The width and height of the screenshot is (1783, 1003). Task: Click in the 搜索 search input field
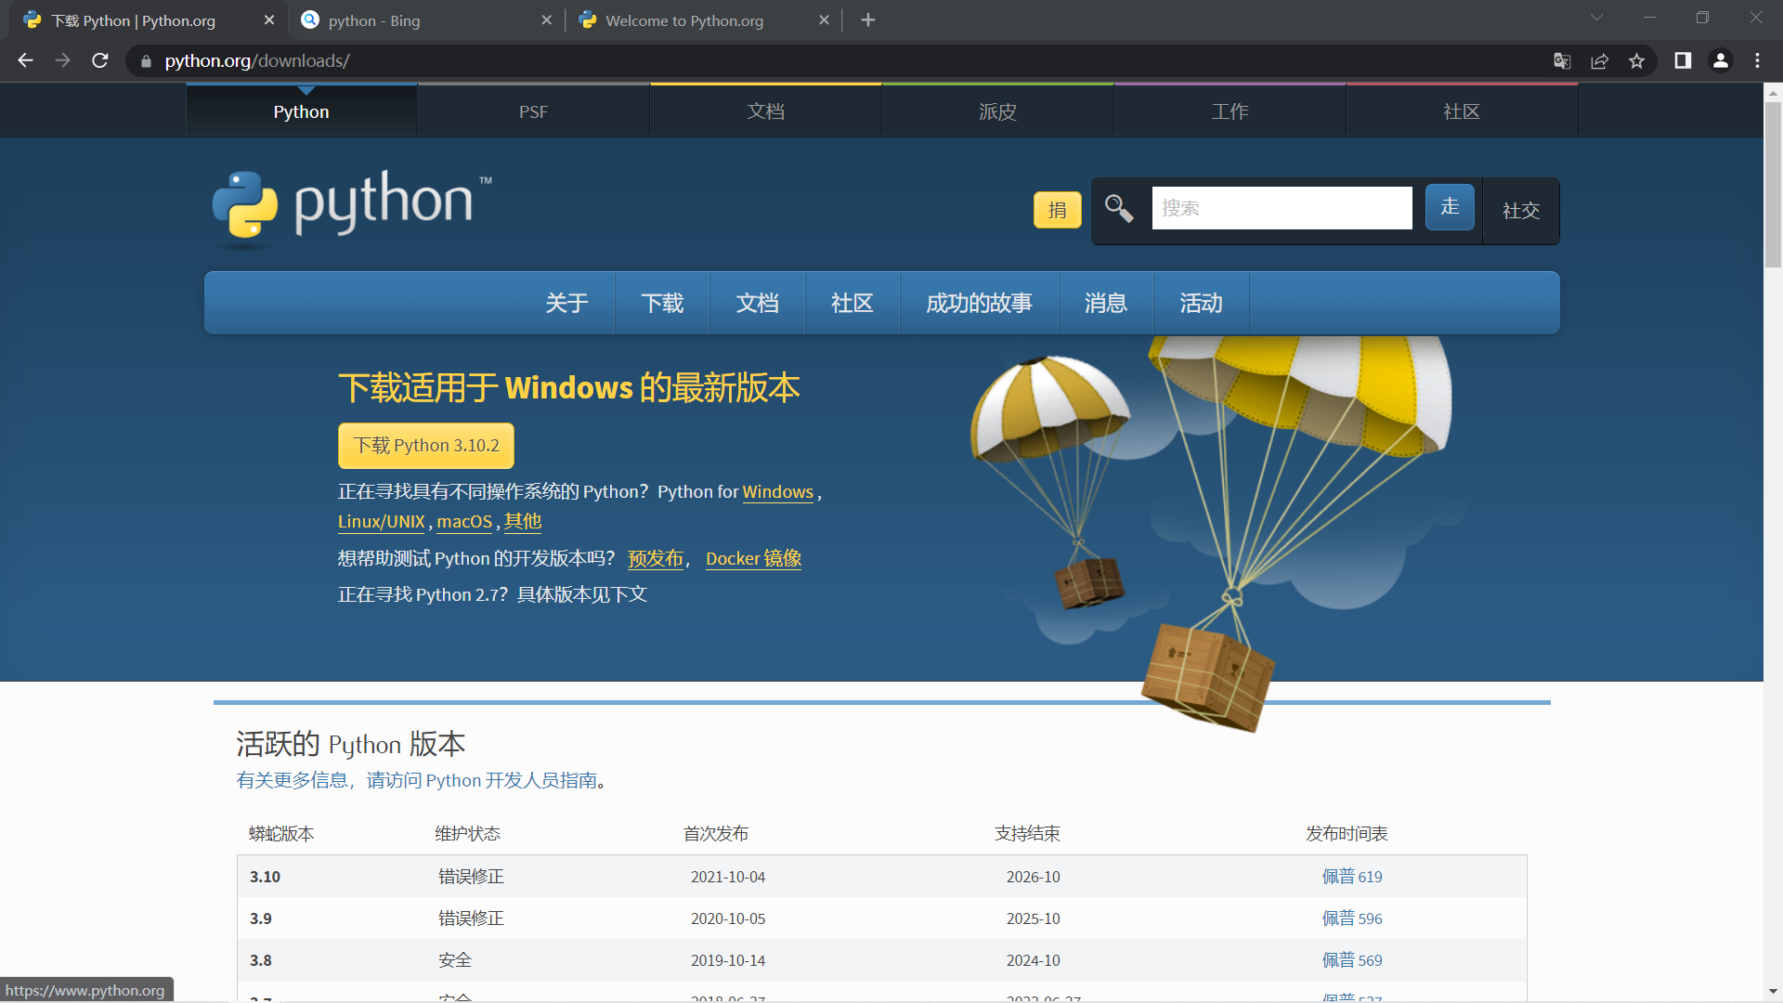click(x=1282, y=208)
